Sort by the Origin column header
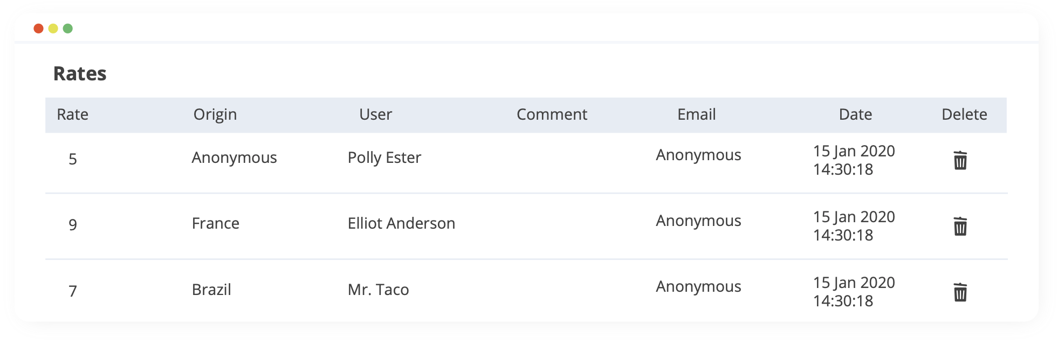The width and height of the screenshot is (1058, 343). (x=215, y=115)
